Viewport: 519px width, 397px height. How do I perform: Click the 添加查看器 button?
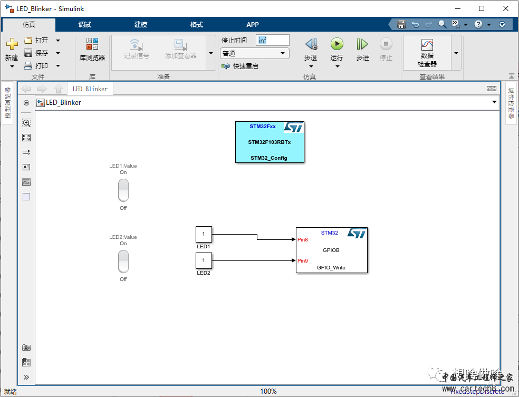pyautogui.click(x=181, y=49)
